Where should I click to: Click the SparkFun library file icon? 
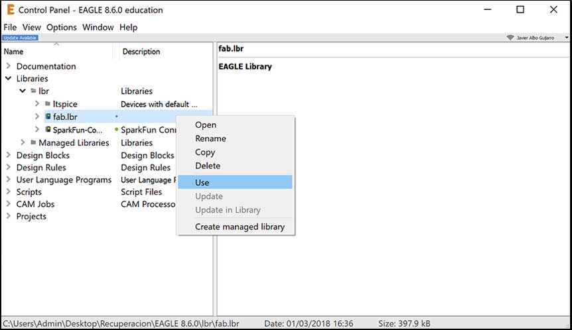[x=48, y=130]
